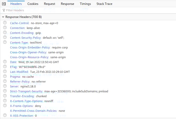This screenshot has height=119, width=176.
Task: Click question mark beside Content-Security-Policy
Action: tap(5, 37)
